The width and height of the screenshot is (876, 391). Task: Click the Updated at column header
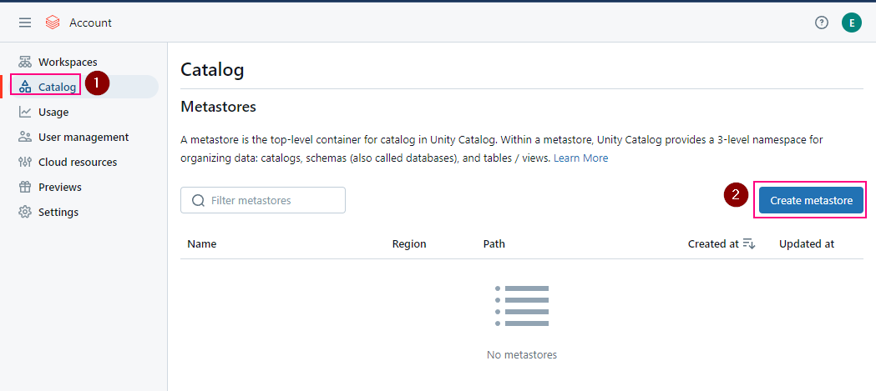click(806, 243)
